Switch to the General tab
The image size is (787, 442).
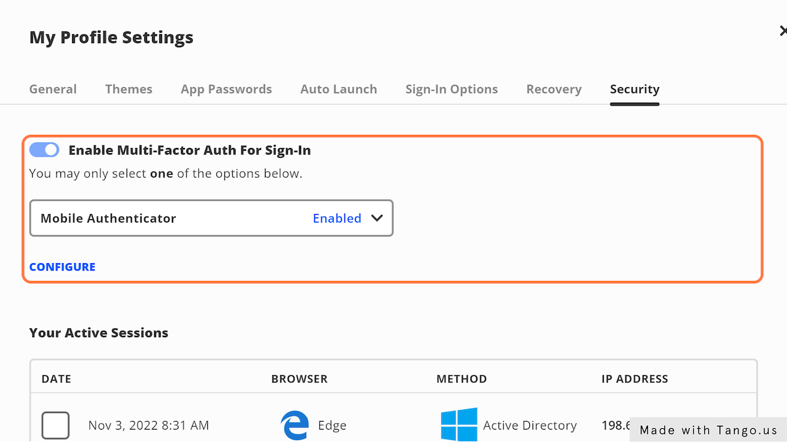coord(52,88)
